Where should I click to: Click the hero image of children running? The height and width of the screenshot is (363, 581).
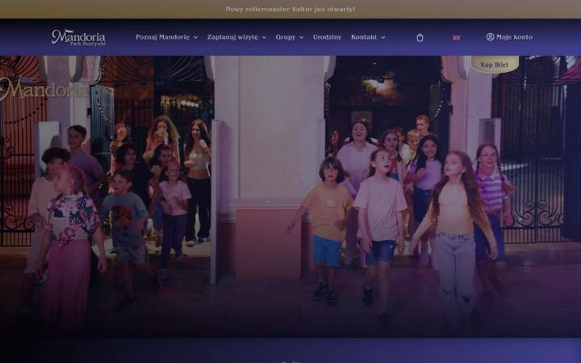[x=290, y=196]
